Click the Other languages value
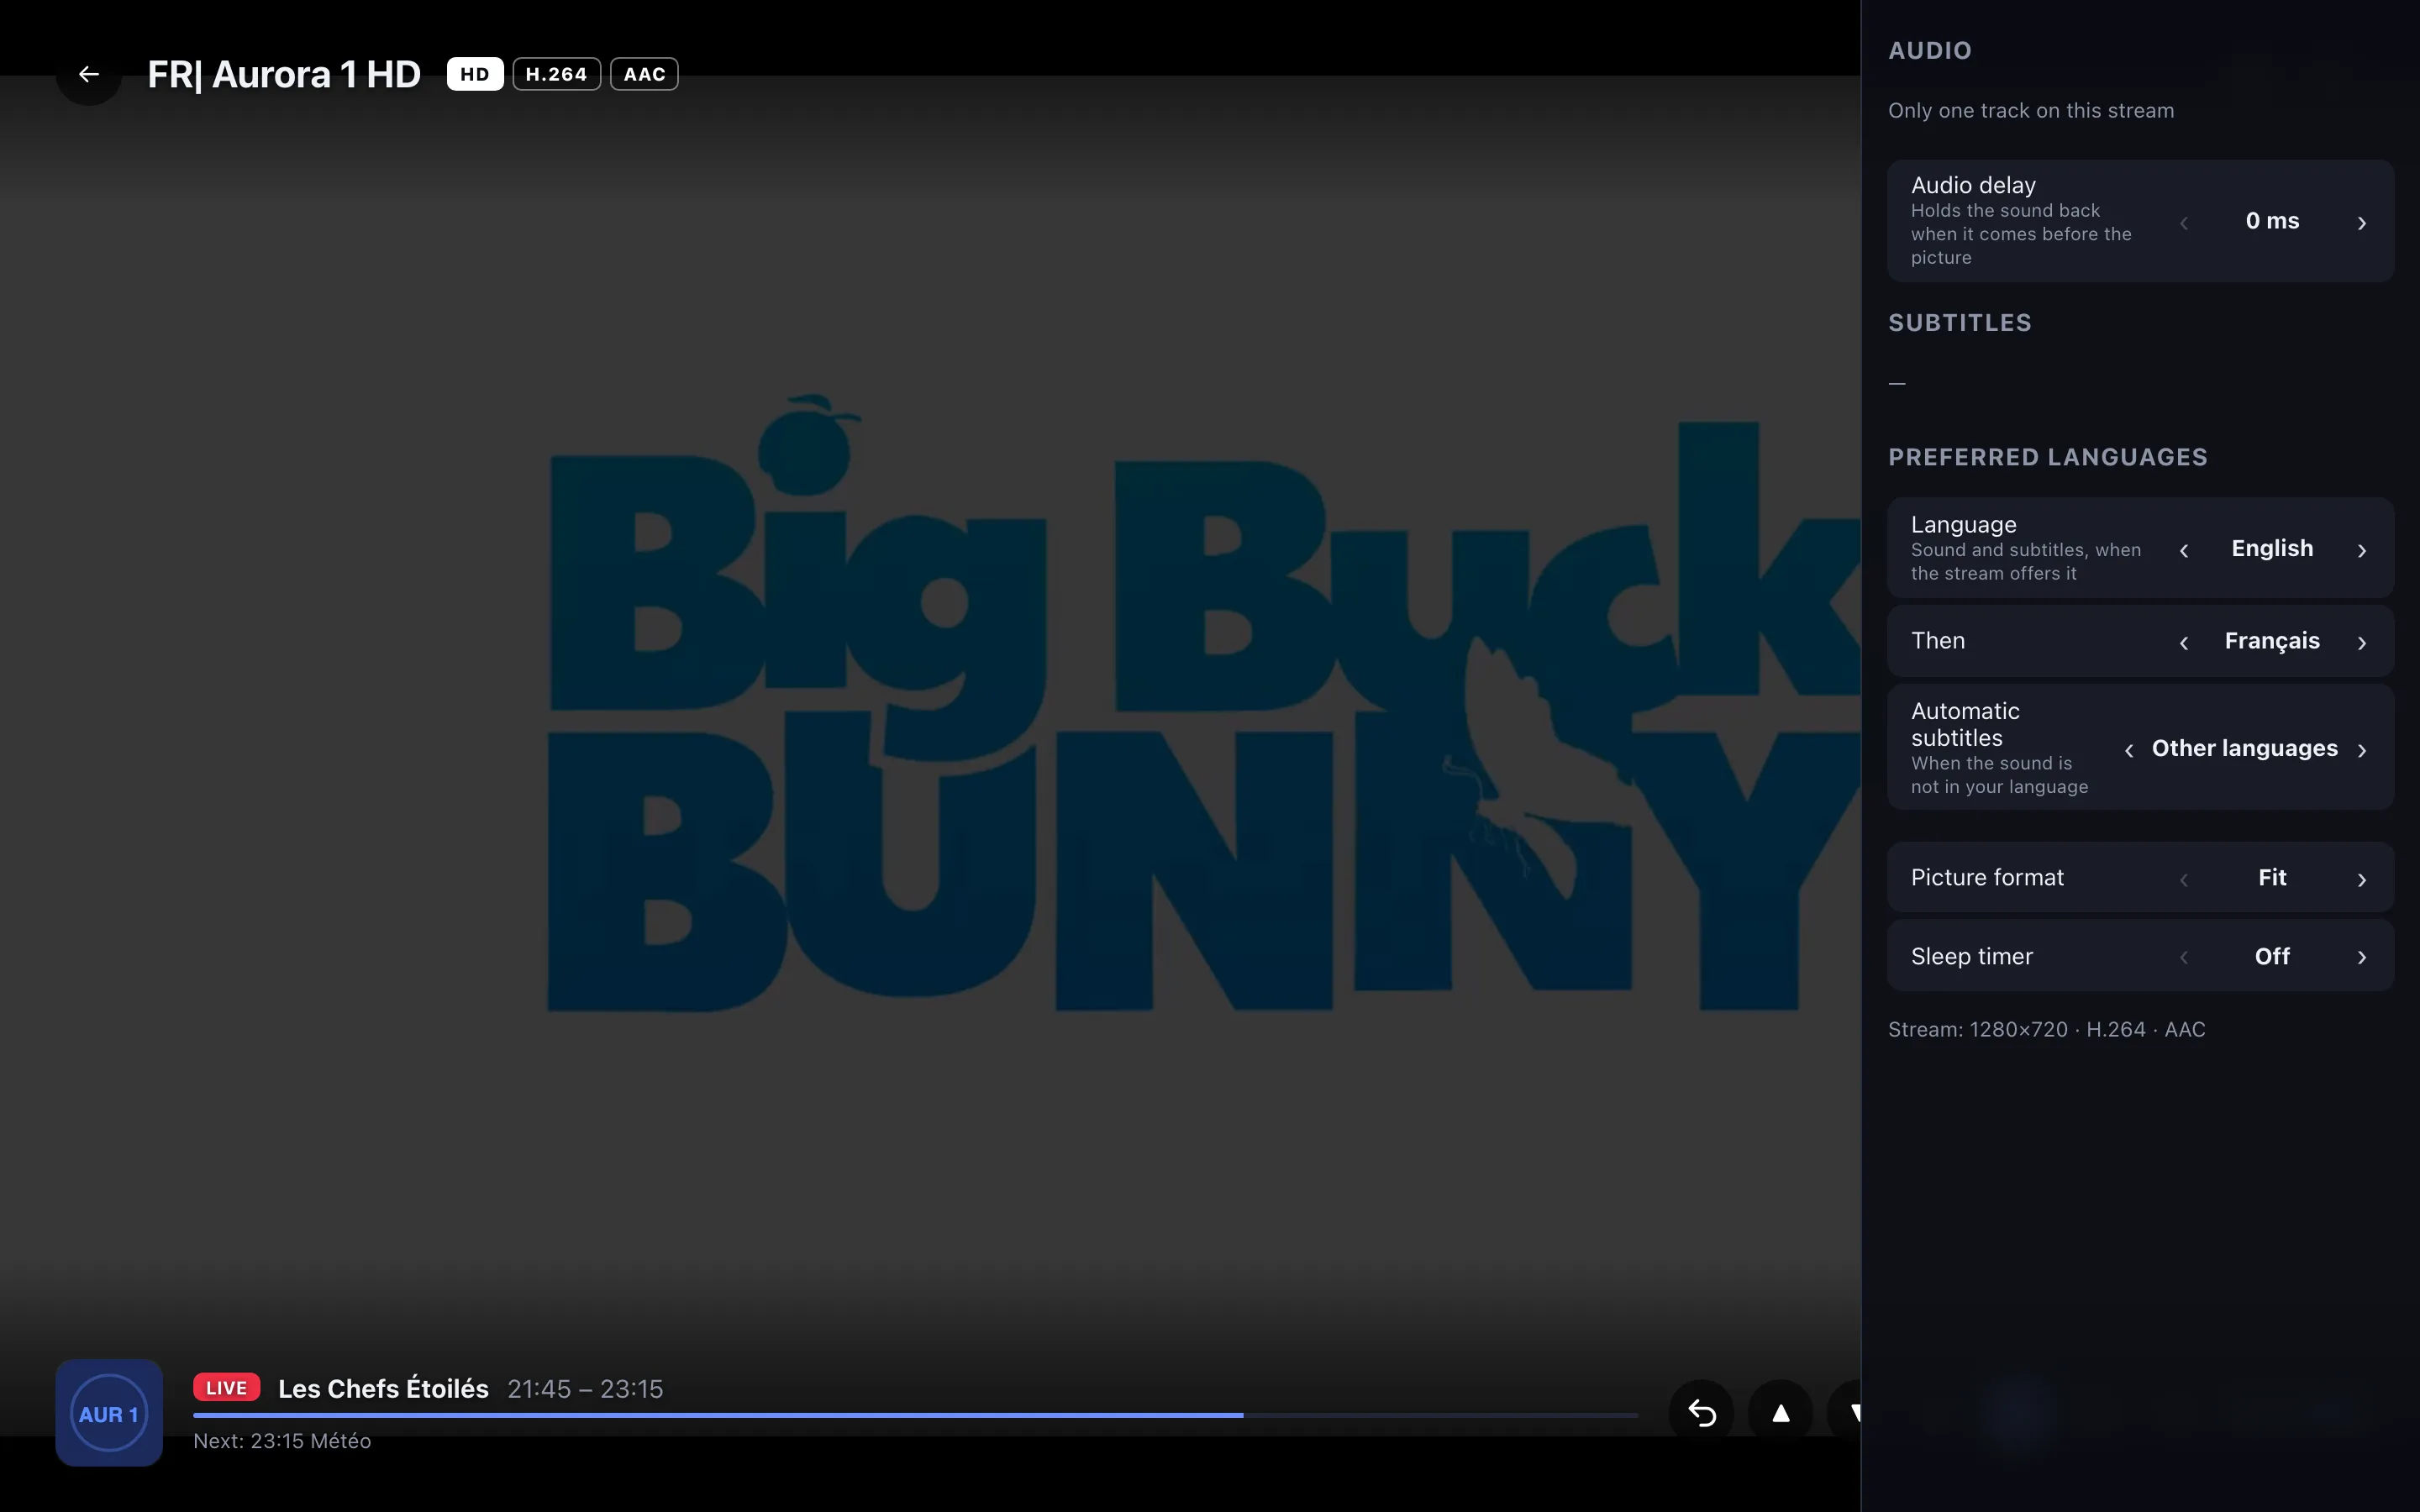 pyautogui.click(x=2244, y=748)
